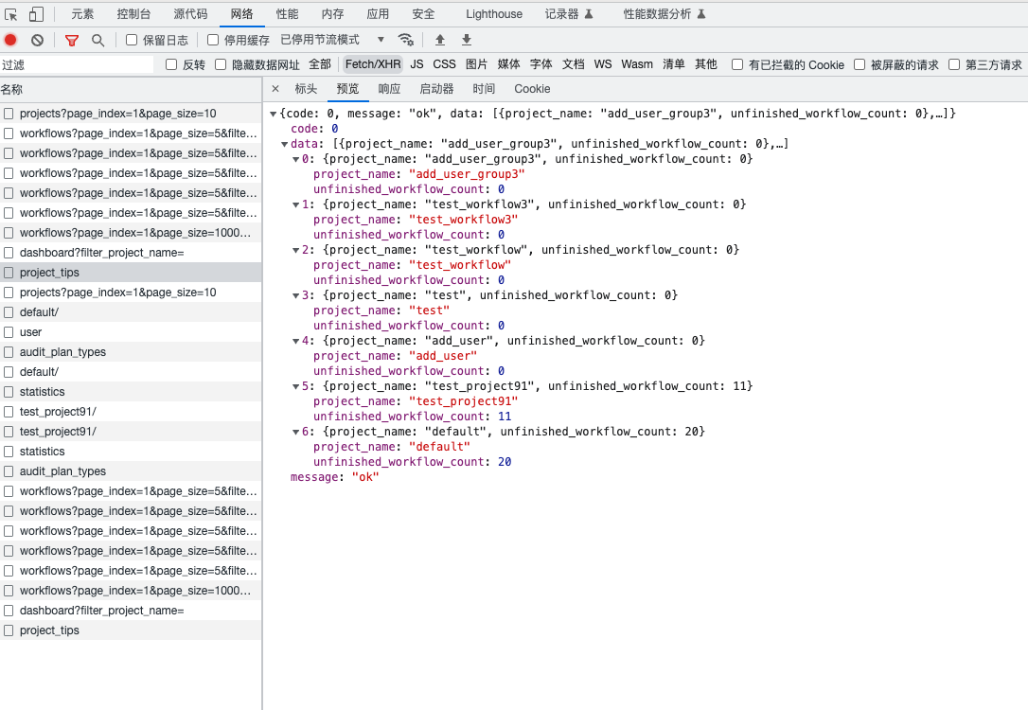
Task: Select the user request row
Action: [131, 332]
